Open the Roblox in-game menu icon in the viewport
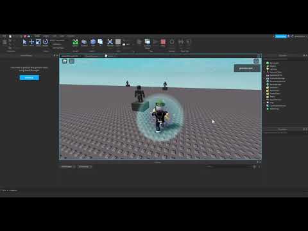This screenshot has width=308, height=231. (65, 61)
